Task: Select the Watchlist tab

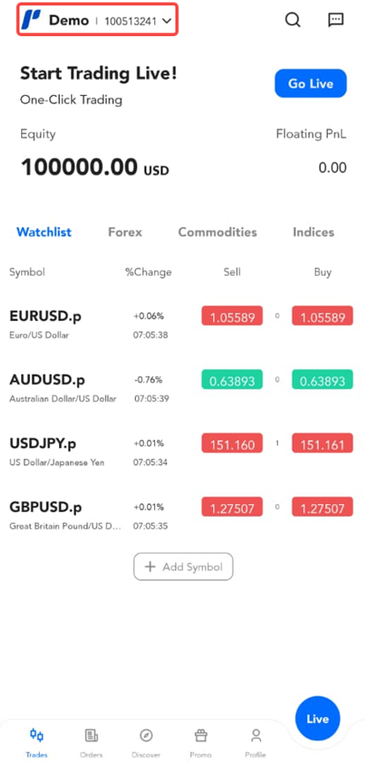Action: point(44,232)
